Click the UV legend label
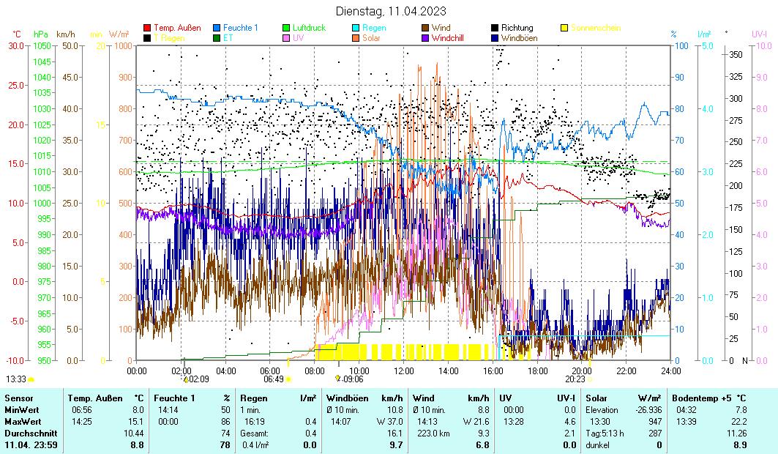This screenshot has width=778, height=454. 298,37
